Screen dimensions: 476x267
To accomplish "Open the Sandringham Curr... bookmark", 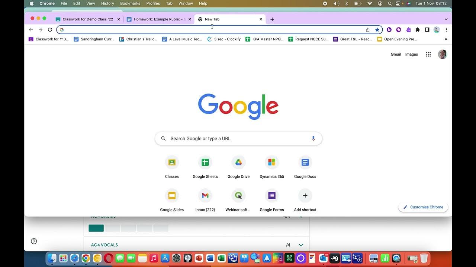I will pyautogui.click(x=94, y=39).
